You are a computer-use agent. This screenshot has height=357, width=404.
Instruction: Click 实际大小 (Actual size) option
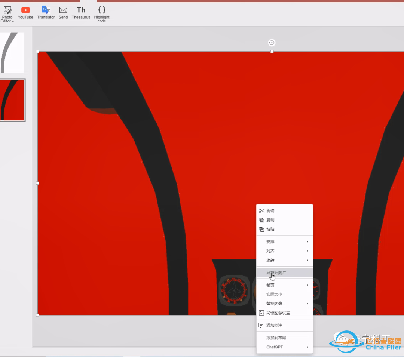click(x=274, y=295)
